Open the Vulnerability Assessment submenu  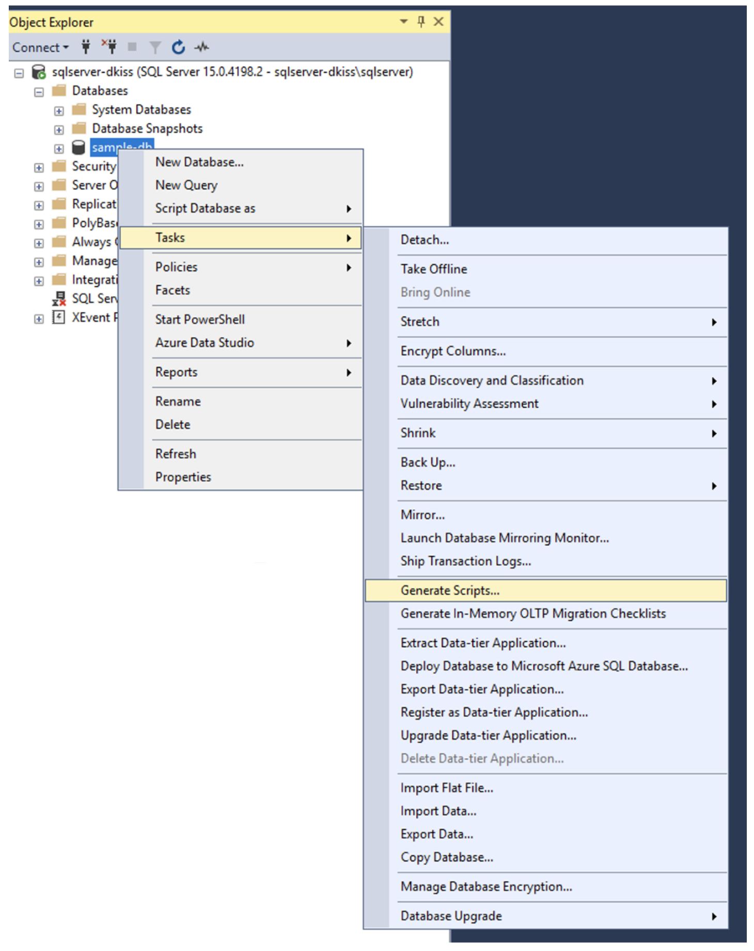pyautogui.click(x=546, y=404)
